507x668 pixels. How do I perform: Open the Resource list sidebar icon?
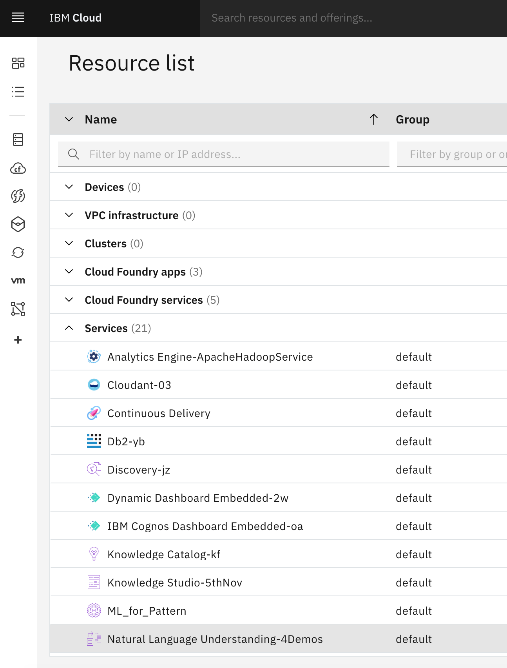18,92
